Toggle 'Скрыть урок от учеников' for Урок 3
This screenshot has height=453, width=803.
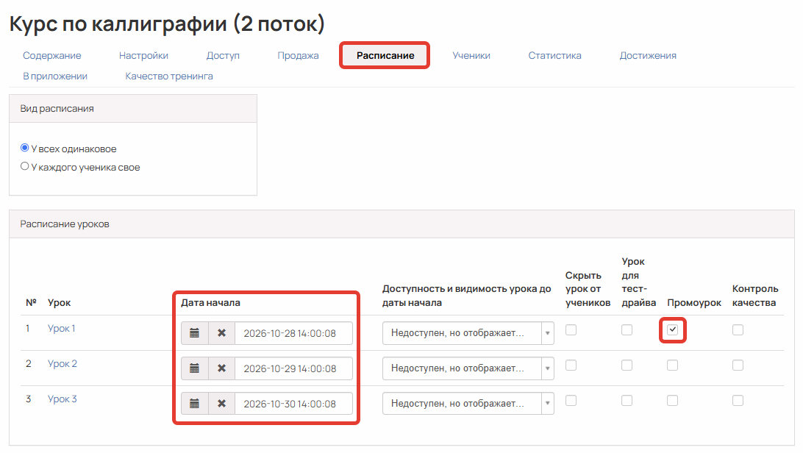571,401
